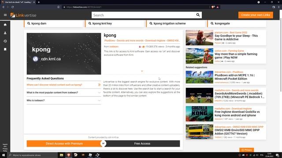Select the kpong irrigation scheme suggestion
The width and height of the screenshot is (282, 158).
click(176, 23)
